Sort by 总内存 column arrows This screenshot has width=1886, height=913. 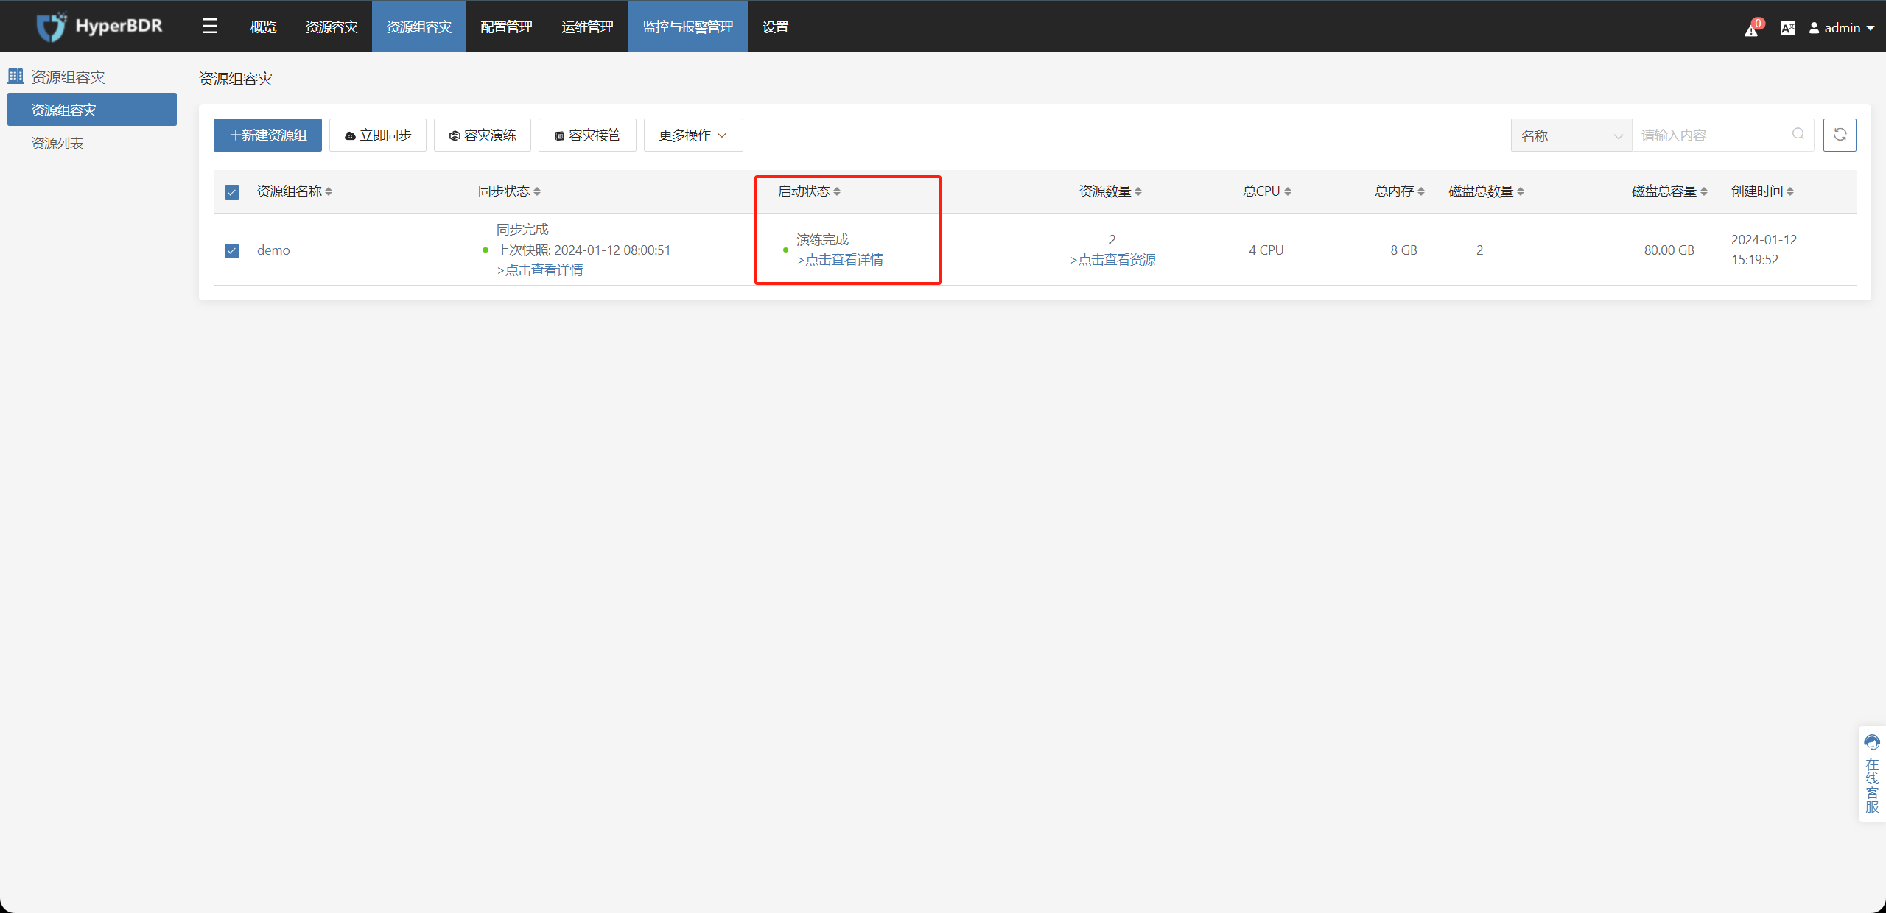click(1421, 191)
